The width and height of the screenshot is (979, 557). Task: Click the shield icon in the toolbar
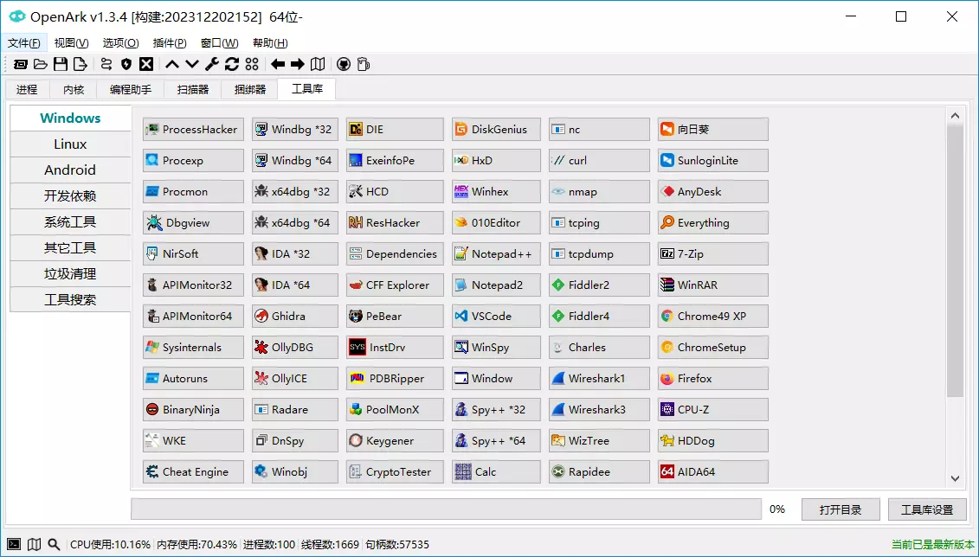[126, 64]
